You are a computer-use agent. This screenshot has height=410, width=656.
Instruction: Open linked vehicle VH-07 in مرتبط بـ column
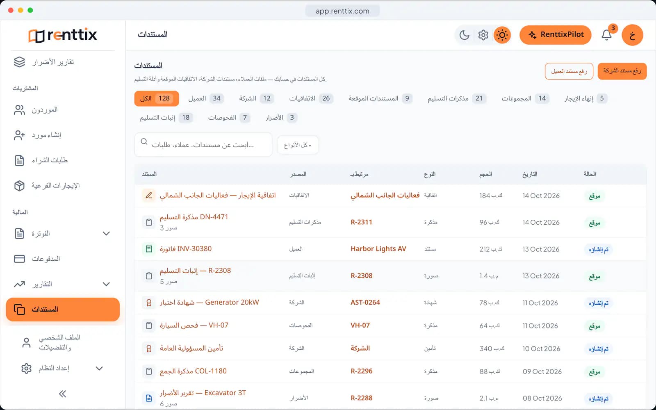pyautogui.click(x=360, y=326)
